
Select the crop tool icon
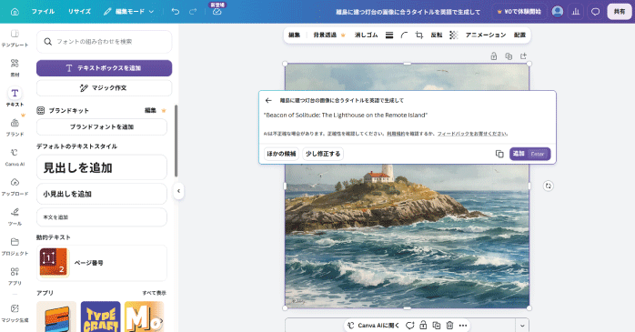(x=419, y=35)
